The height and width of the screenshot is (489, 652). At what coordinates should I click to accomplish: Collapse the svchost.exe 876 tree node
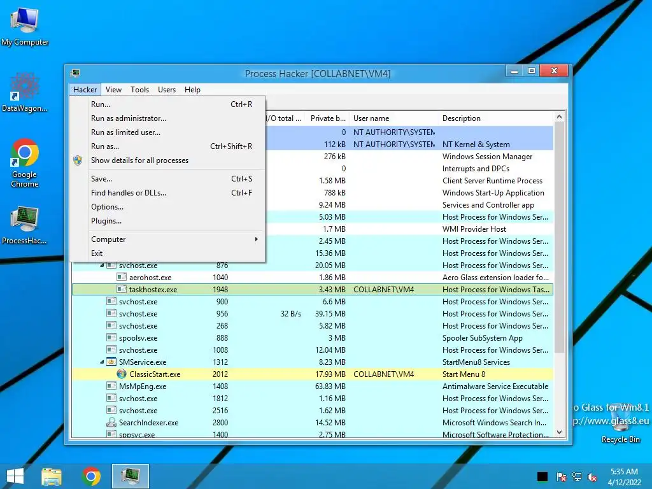pos(102,266)
